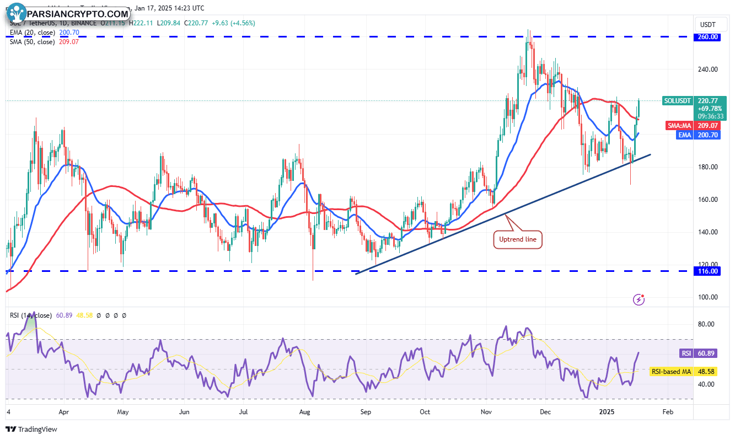Open the TradingView logo link
Viewport: 735px width, 439px height.
tap(32, 429)
